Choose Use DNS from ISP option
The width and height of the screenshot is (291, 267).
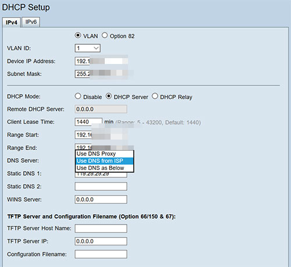point(105,161)
